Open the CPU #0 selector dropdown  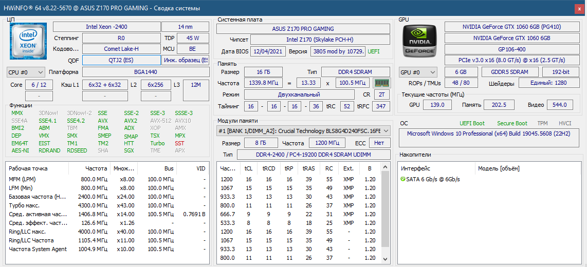coord(26,72)
